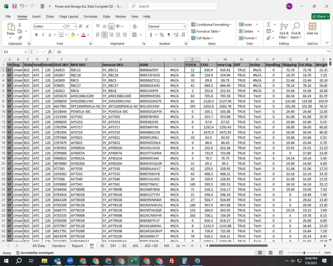Screen dimensions: 333x266
Task: Click the Accounting Number Format dollar icon
Action: tap(151, 35)
